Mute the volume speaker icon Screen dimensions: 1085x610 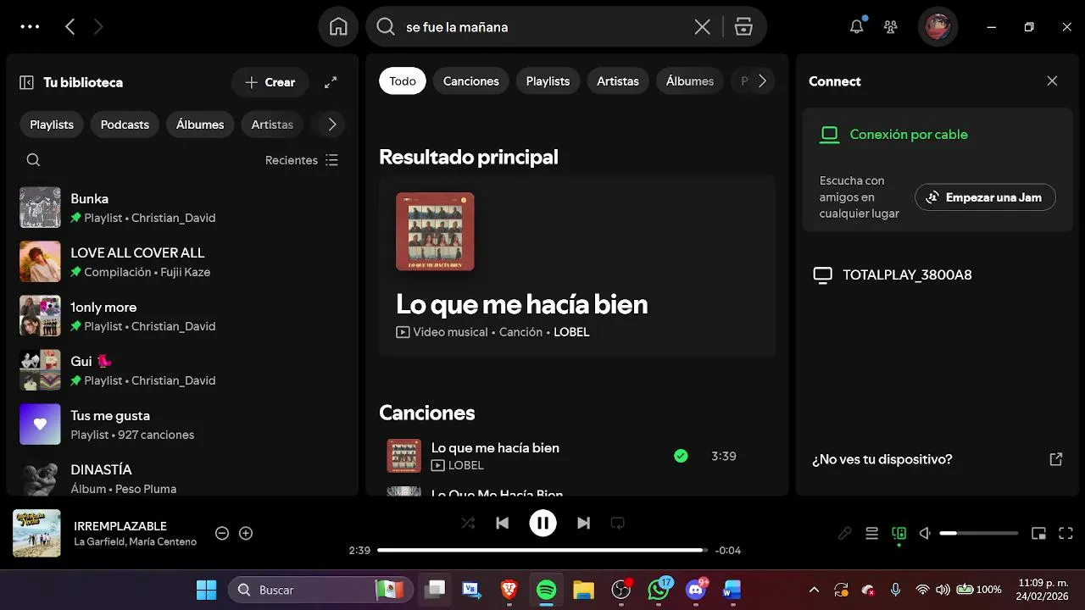[x=926, y=533]
